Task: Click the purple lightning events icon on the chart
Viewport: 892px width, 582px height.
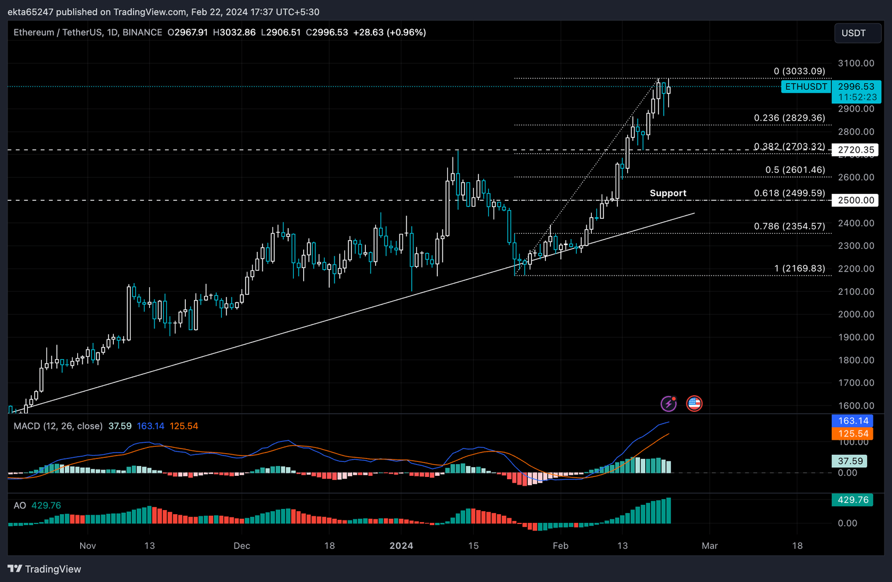Action: (669, 403)
